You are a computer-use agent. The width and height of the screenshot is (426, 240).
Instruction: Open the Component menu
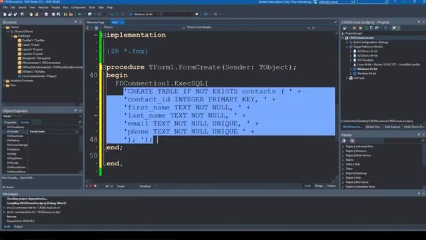click(x=79, y=7)
